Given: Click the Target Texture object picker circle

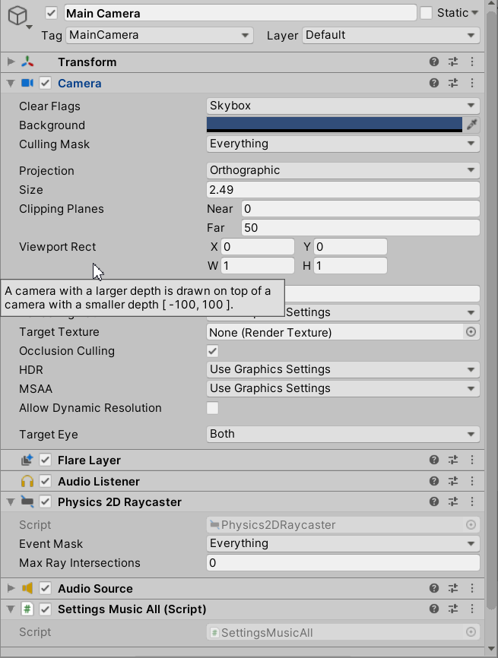Looking at the screenshot, I should [471, 331].
